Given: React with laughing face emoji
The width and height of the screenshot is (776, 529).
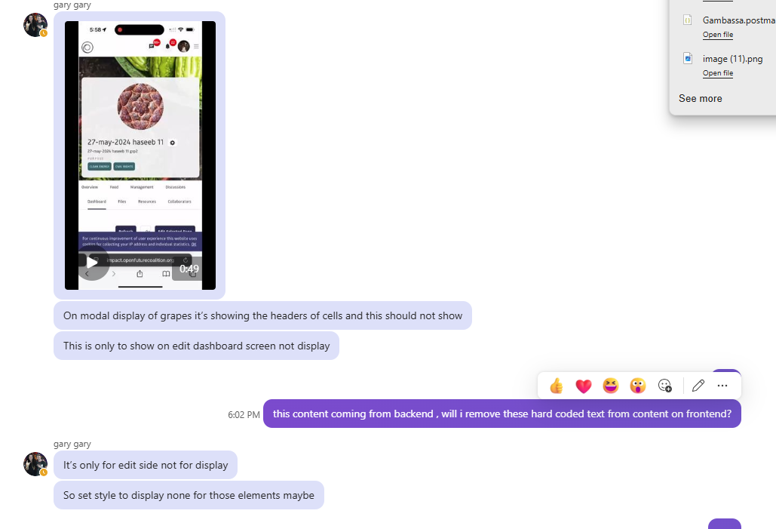Looking at the screenshot, I should pos(611,386).
